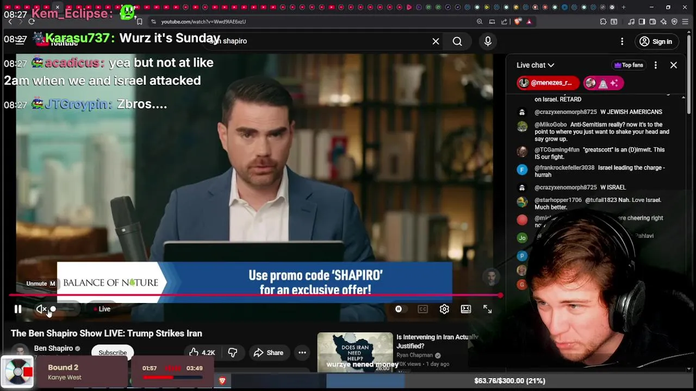Open browser extensions puzzle icon

tap(603, 22)
